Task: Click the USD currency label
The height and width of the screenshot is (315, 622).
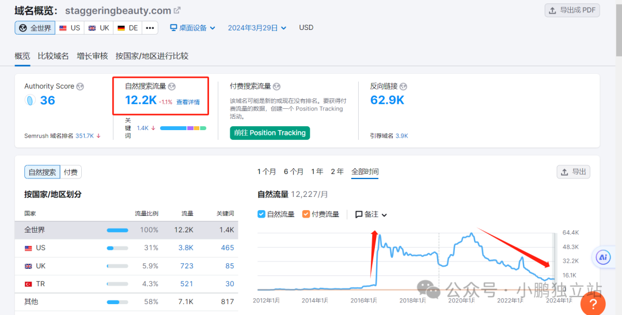Action: click(306, 28)
